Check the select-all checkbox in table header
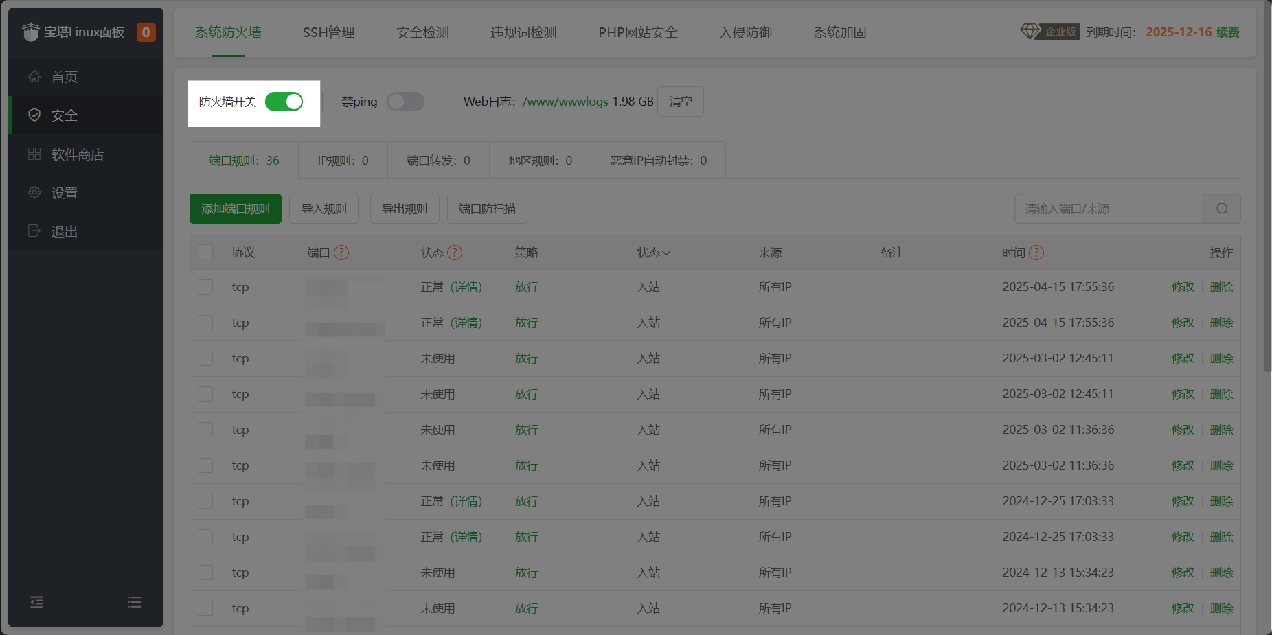The image size is (1272, 635). (x=205, y=252)
